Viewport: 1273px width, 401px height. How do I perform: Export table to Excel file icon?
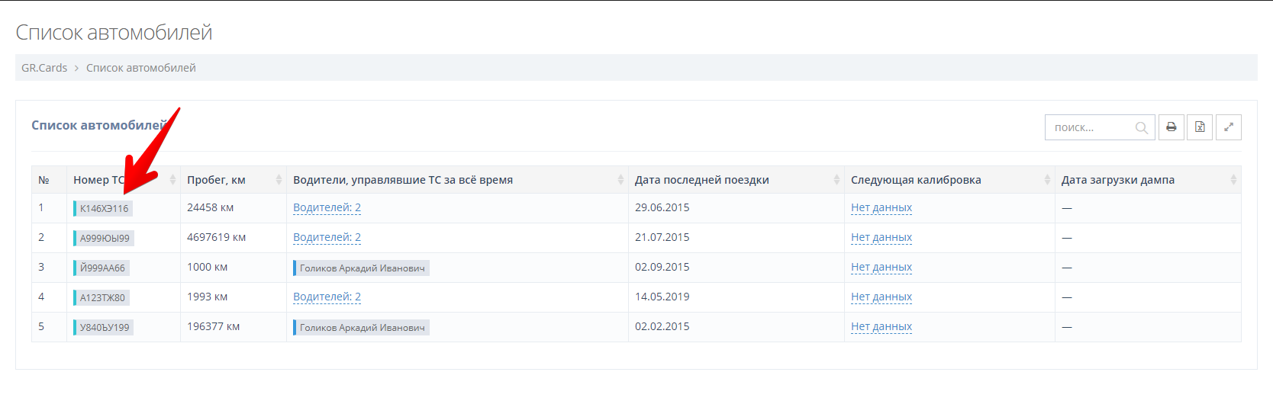1200,127
